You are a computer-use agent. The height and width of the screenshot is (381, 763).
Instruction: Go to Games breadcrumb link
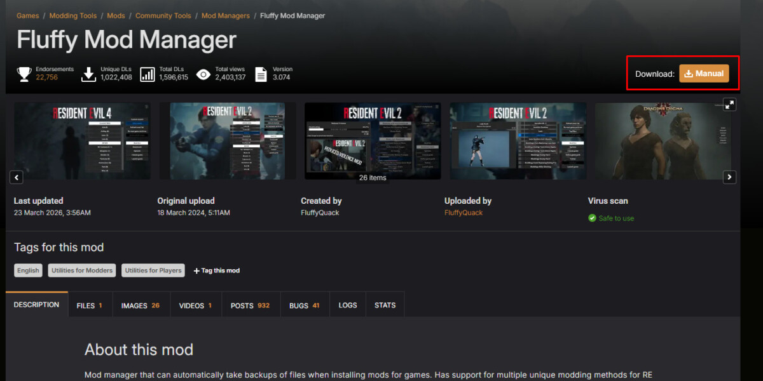[x=28, y=16]
